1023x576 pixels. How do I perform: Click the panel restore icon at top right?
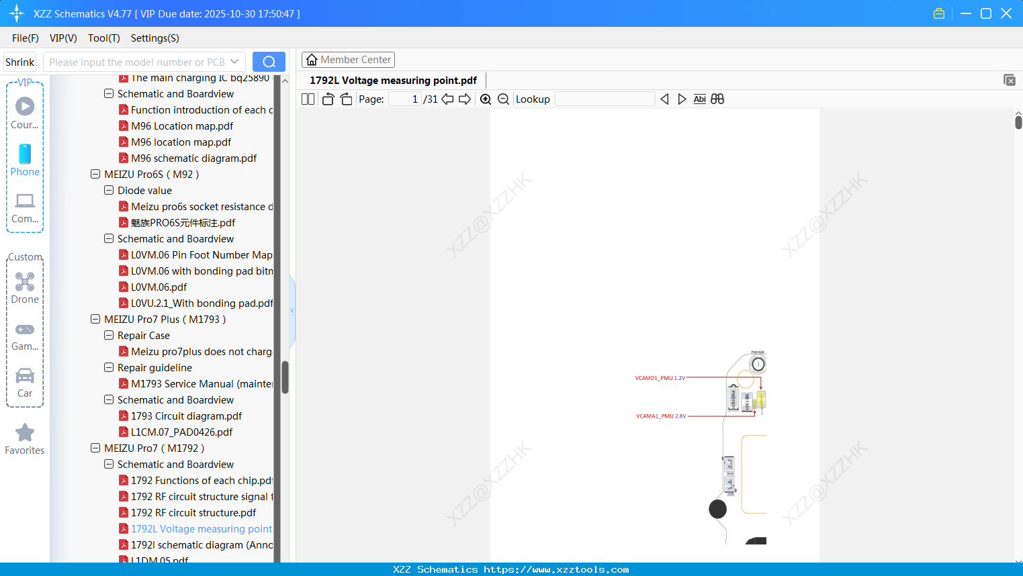pos(1010,80)
